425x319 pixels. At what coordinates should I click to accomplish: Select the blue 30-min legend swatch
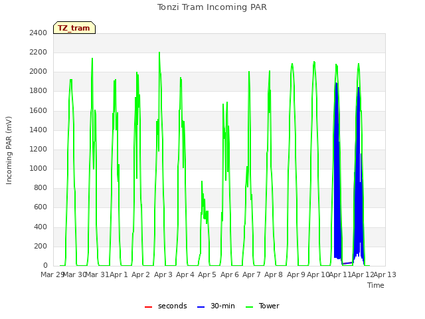[x=201, y=307]
